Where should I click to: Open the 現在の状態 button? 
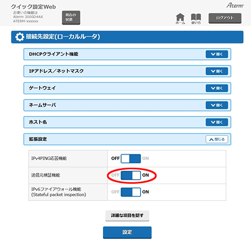click(x=71, y=18)
